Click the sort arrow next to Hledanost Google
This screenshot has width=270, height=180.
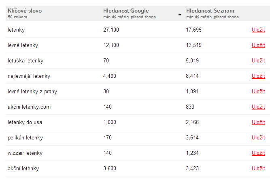[x=180, y=15]
